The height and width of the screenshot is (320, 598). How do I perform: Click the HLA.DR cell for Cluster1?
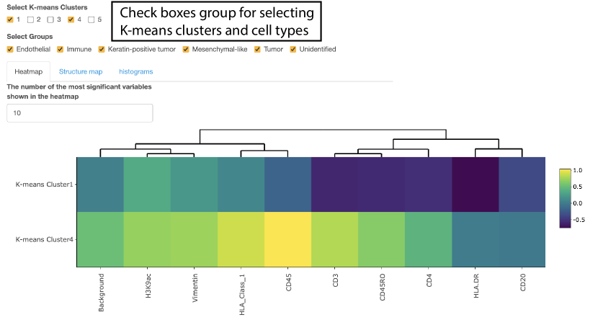pyautogui.click(x=475, y=185)
